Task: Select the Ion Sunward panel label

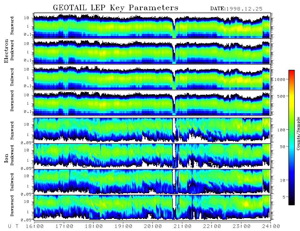Action: point(12,131)
